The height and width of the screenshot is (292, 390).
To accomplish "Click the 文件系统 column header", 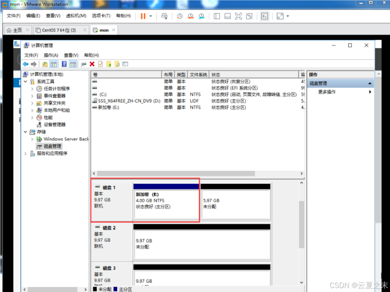I will (x=198, y=75).
